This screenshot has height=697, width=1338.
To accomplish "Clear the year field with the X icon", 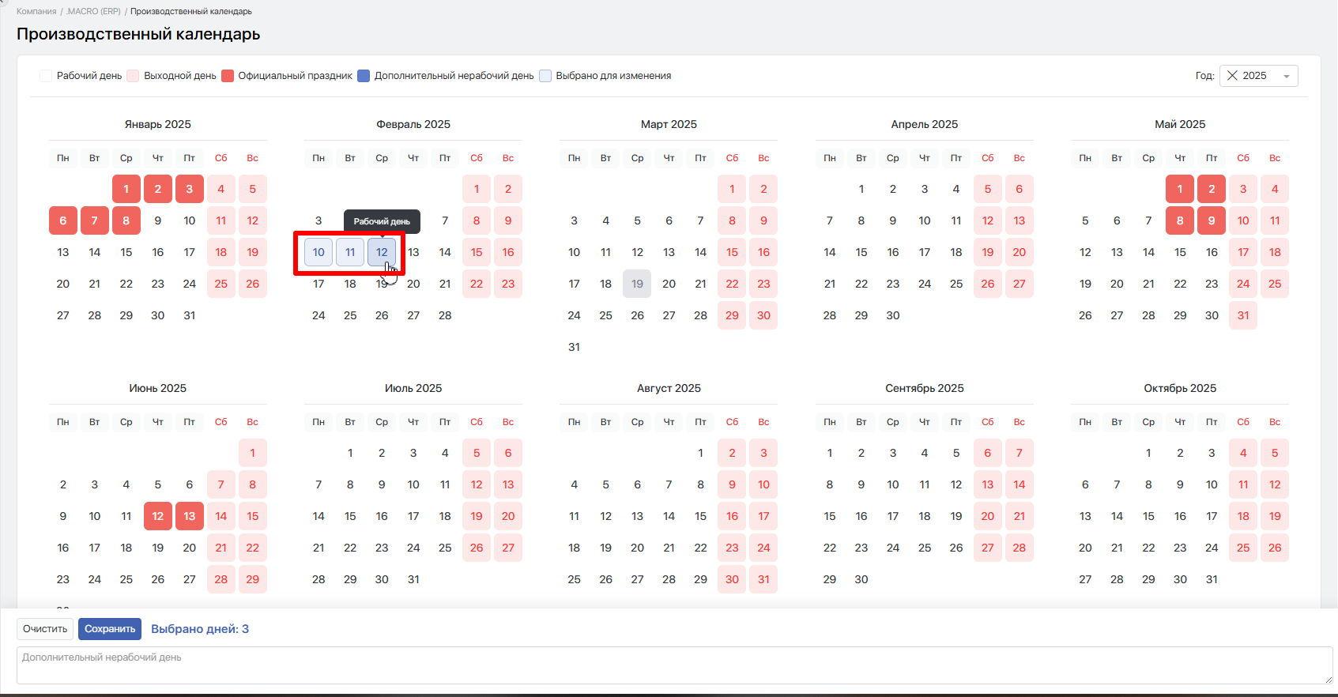I will click(x=1232, y=76).
